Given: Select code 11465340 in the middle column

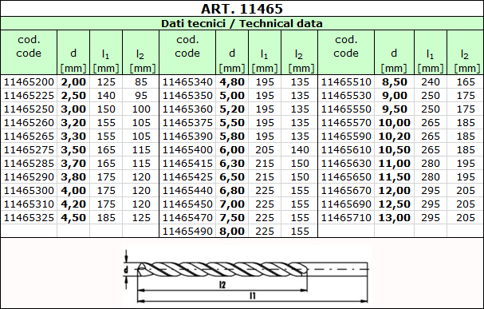Looking at the screenshot, I should point(187,82).
